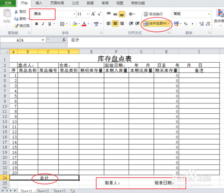Increase decimal places
The width and height of the screenshot is (224, 193).
(202, 24)
